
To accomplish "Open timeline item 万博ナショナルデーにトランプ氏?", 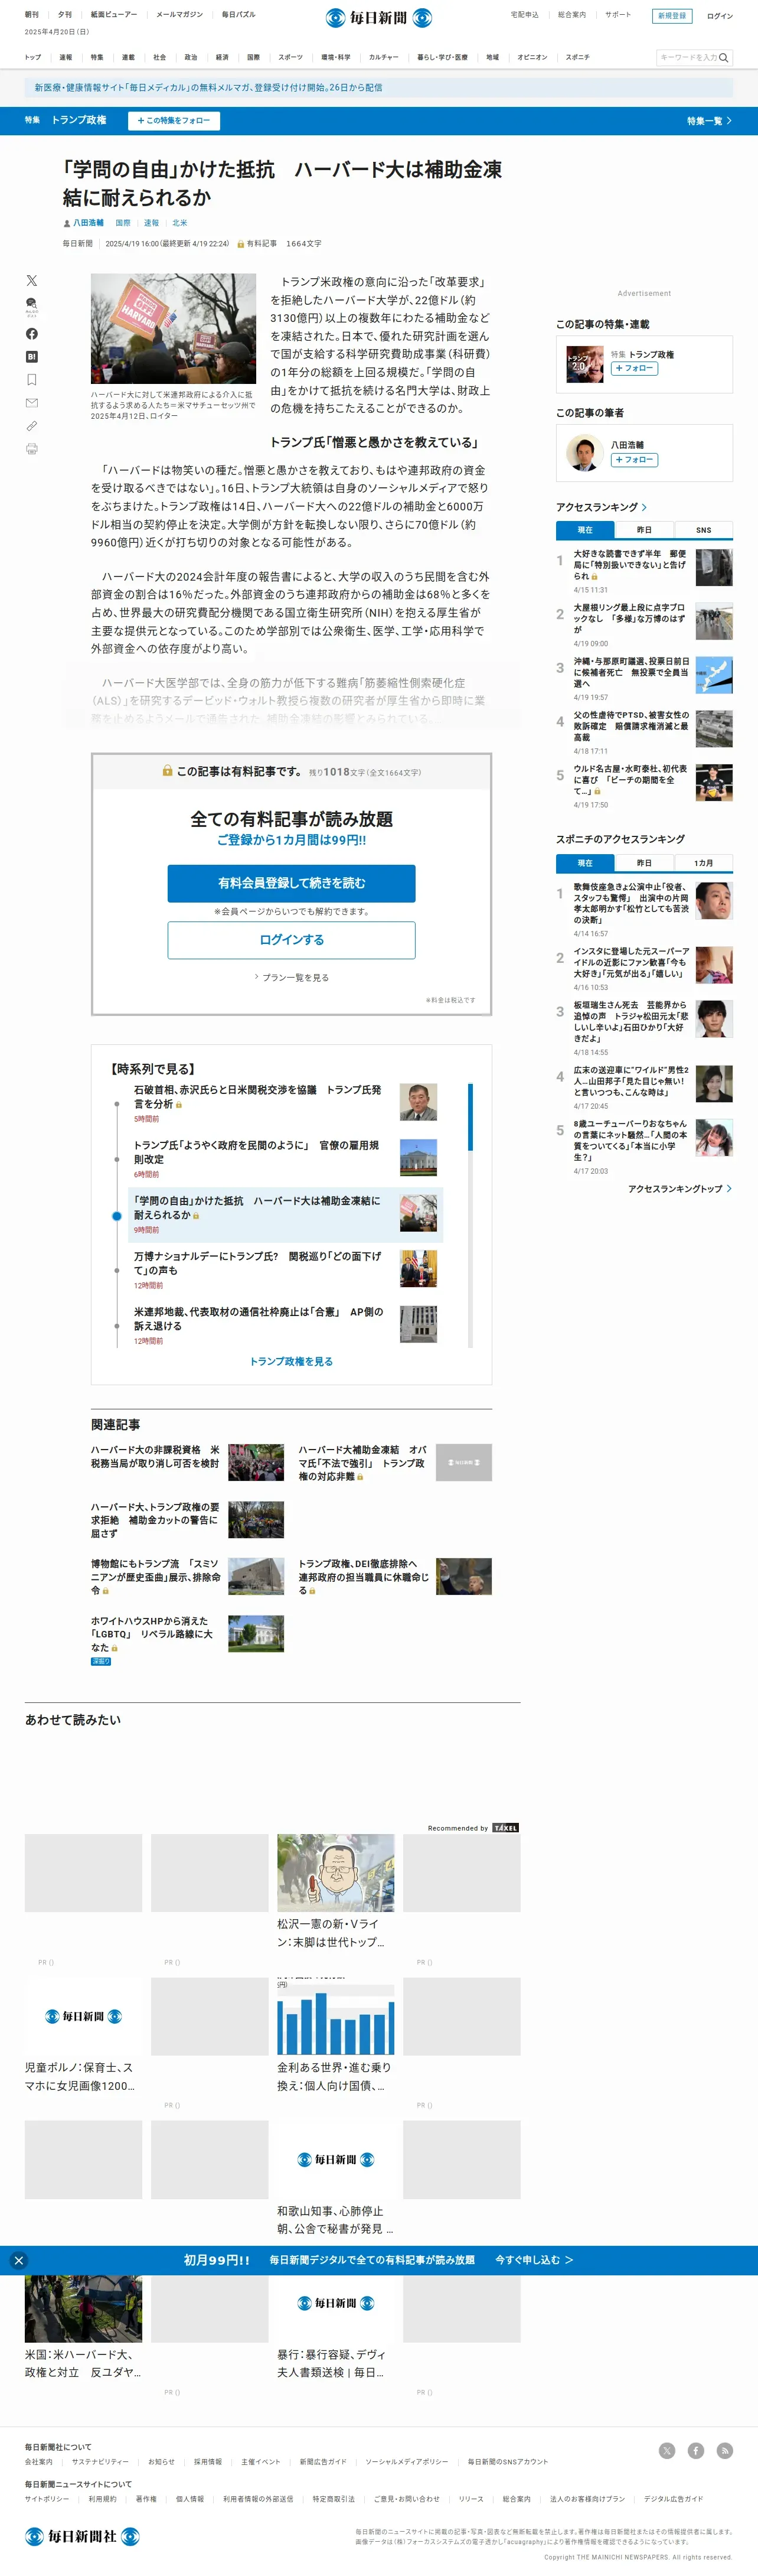I will [x=257, y=1263].
